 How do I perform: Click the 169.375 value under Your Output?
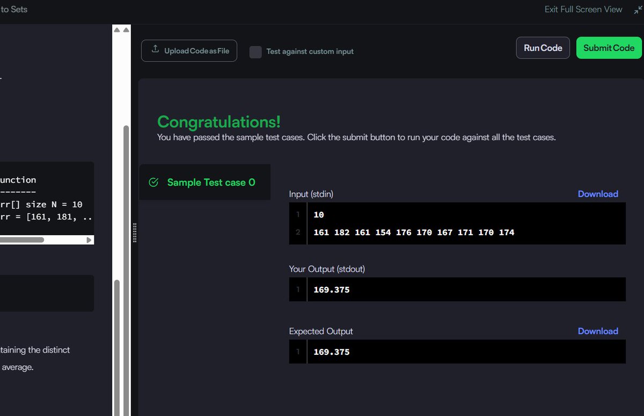click(x=332, y=290)
